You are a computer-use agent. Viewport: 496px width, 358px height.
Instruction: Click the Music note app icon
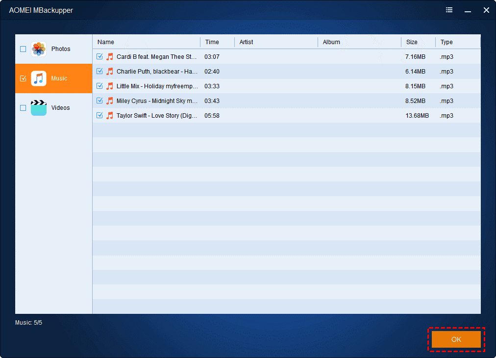tap(39, 78)
